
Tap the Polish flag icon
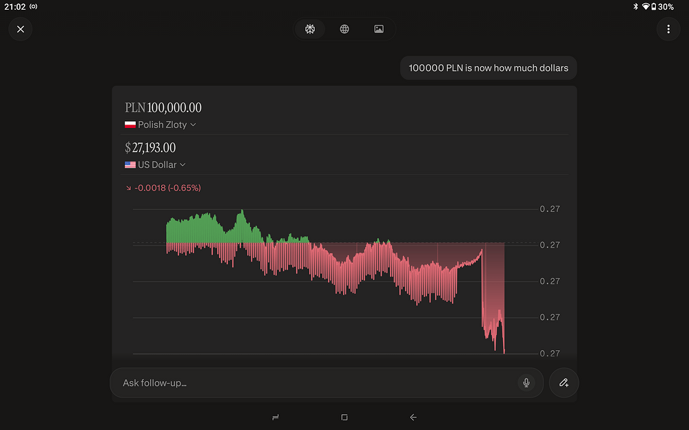130,125
